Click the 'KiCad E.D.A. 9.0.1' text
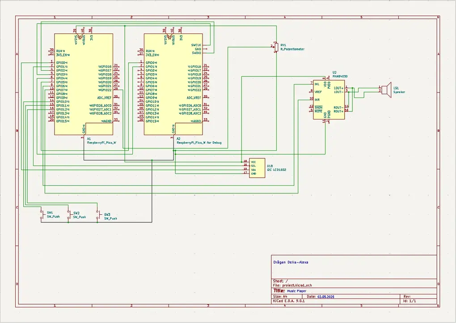 pyautogui.click(x=289, y=301)
